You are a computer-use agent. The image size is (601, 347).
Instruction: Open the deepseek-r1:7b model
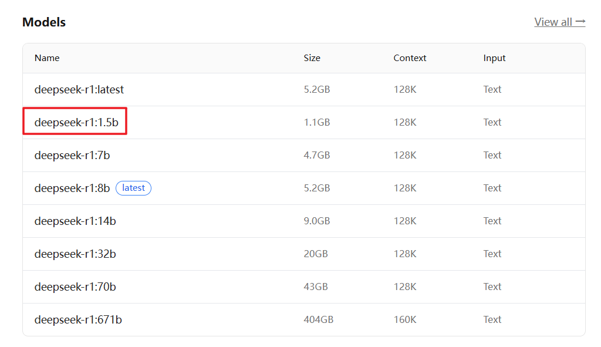tap(72, 155)
